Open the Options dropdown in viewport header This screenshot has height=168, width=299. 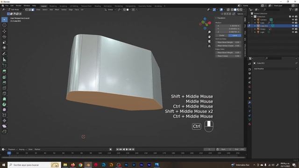tap(241, 14)
